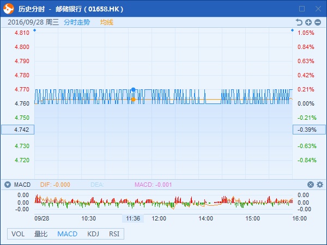Switch to the 量比 indicator tab
This screenshot has height=245, width=327.
[x=41, y=234]
